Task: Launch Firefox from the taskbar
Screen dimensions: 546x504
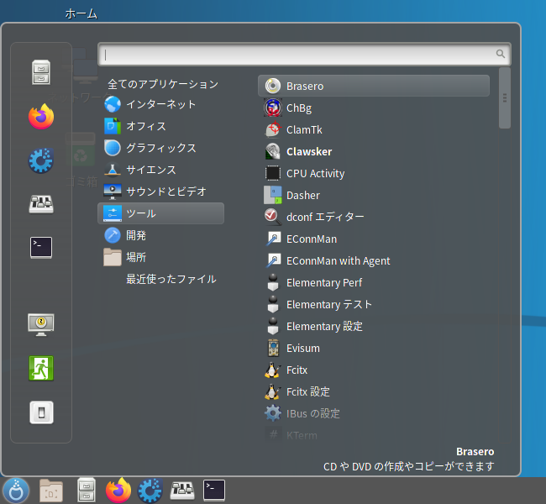Action: pos(118,490)
